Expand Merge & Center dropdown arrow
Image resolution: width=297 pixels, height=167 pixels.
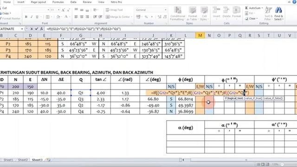tap(132, 17)
